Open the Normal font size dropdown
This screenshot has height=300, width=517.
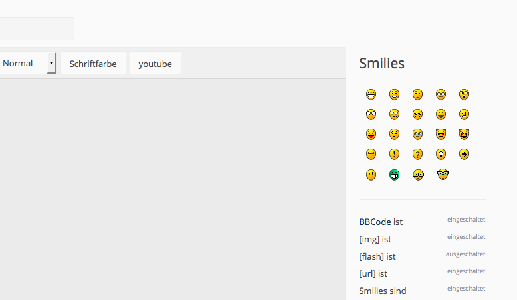(x=28, y=63)
